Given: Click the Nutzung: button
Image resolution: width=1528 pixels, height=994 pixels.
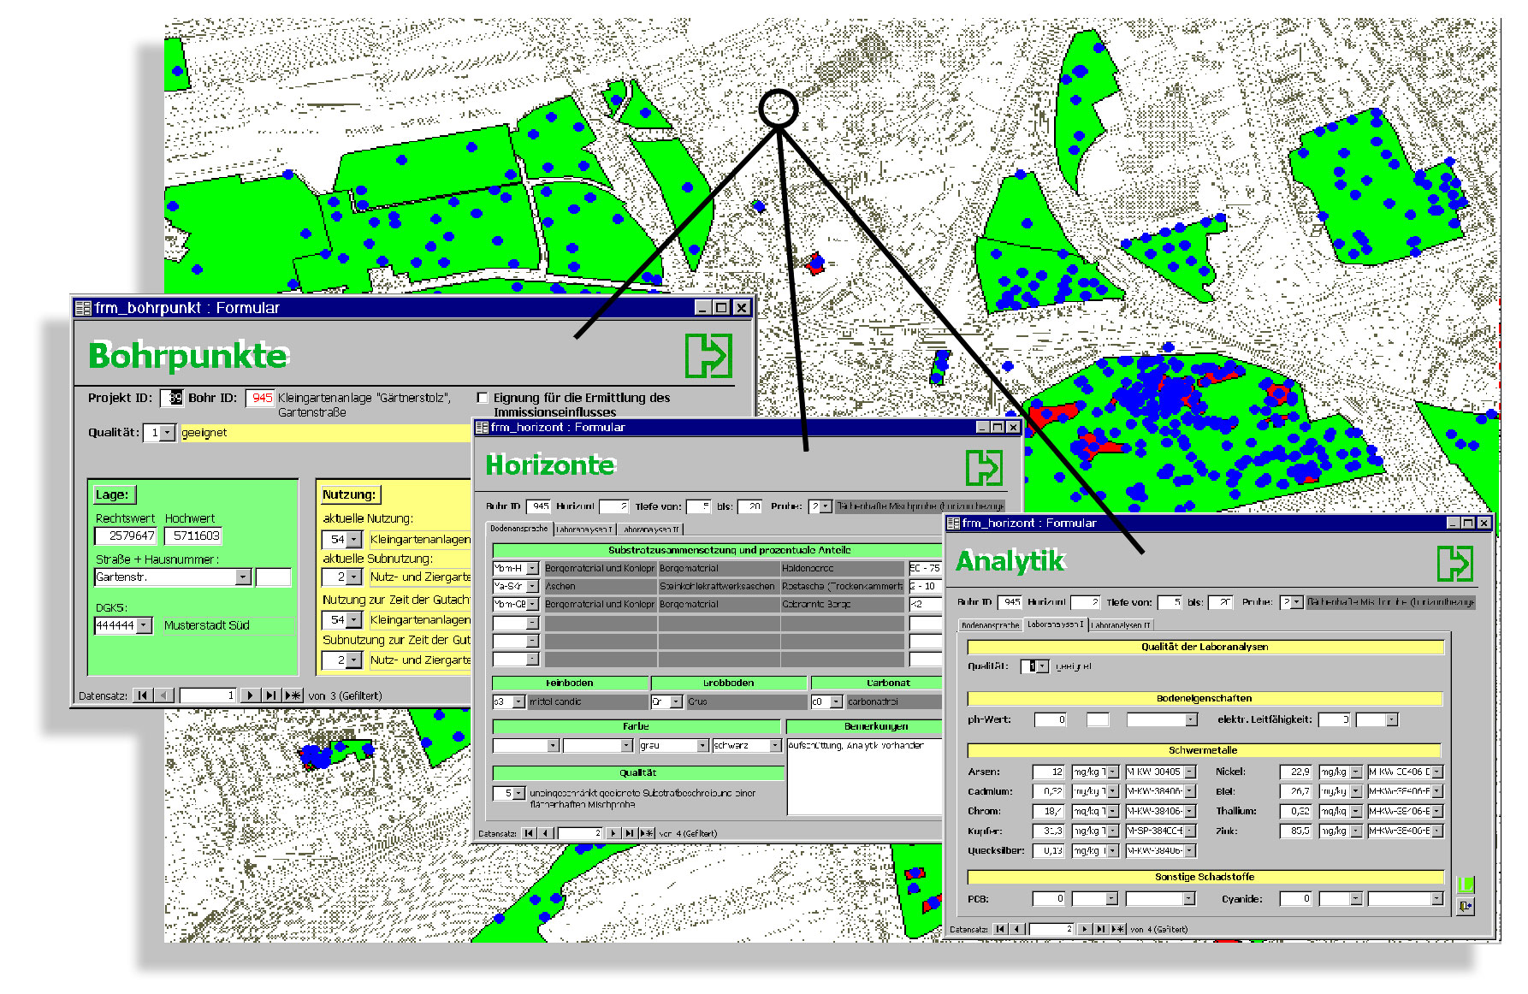Looking at the screenshot, I should [349, 494].
